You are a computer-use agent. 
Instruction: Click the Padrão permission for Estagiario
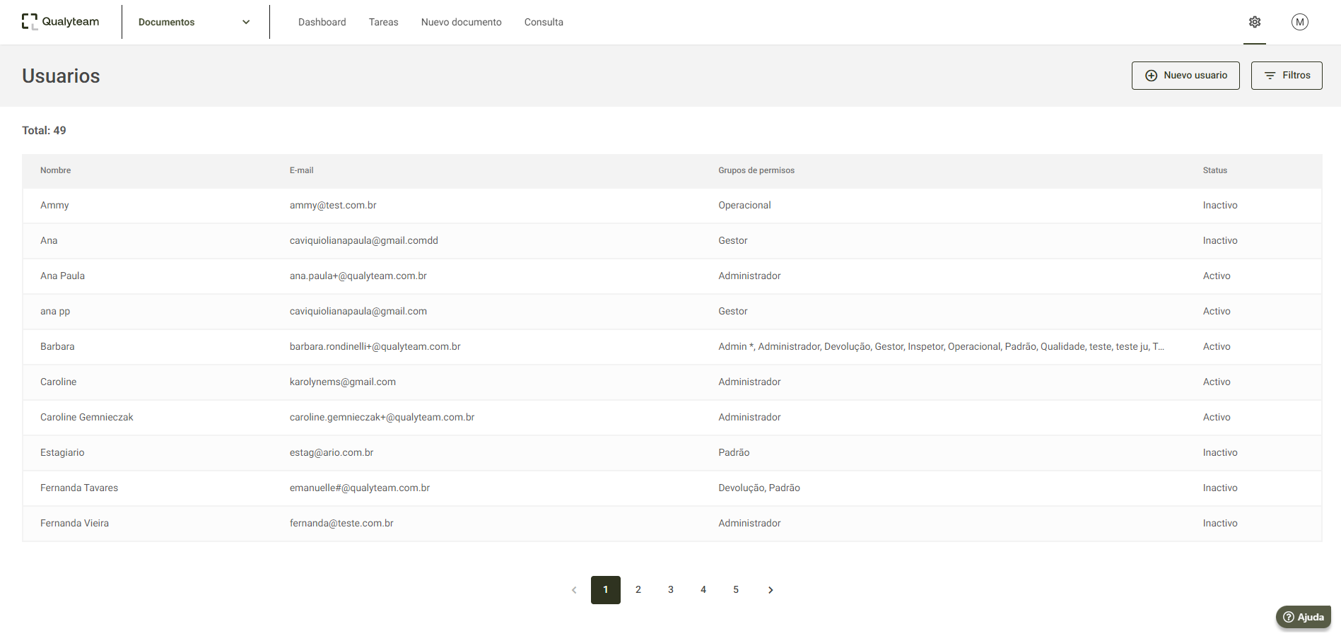tap(734, 453)
